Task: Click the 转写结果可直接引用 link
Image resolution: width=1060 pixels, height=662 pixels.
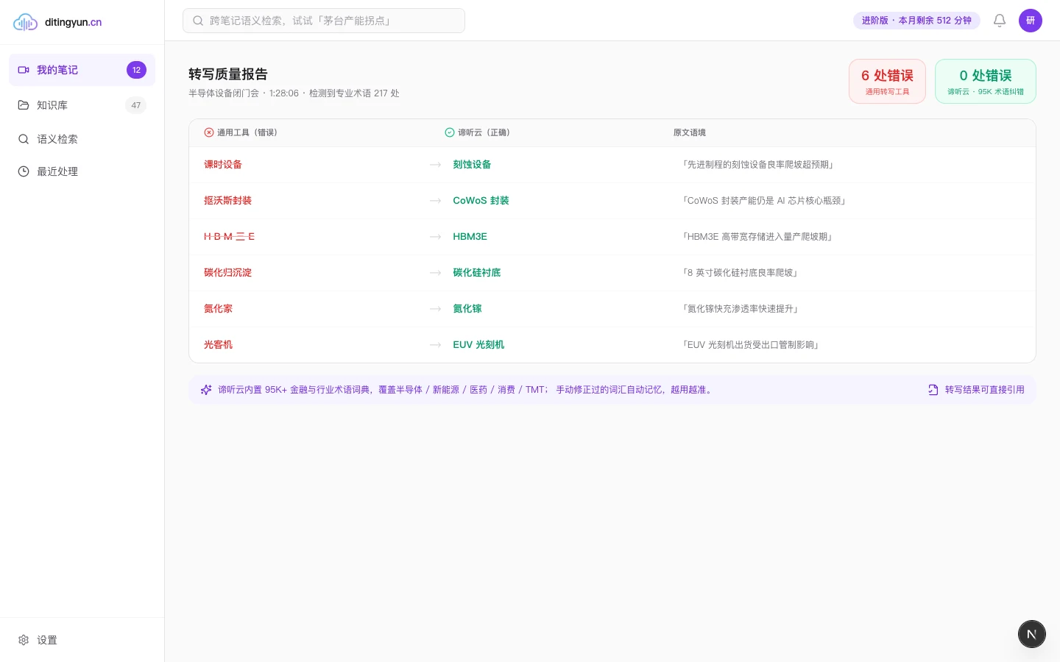Action: click(984, 390)
